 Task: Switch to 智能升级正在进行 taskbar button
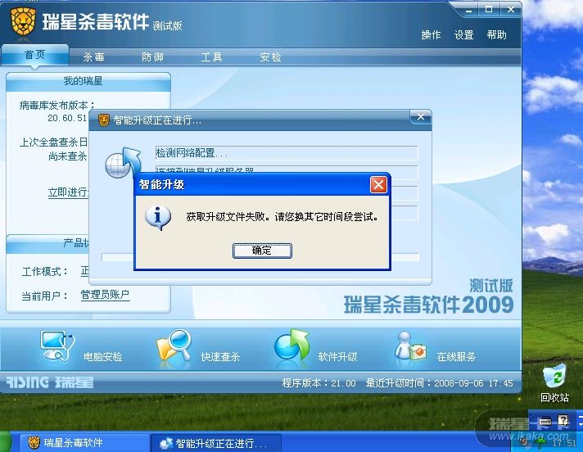click(215, 443)
